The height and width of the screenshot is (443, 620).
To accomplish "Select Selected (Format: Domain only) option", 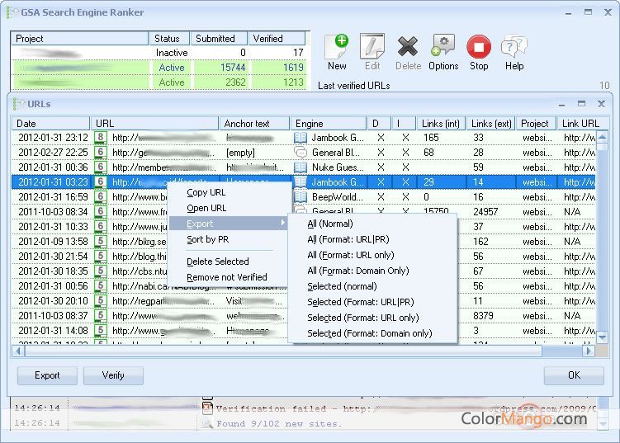I will [369, 333].
